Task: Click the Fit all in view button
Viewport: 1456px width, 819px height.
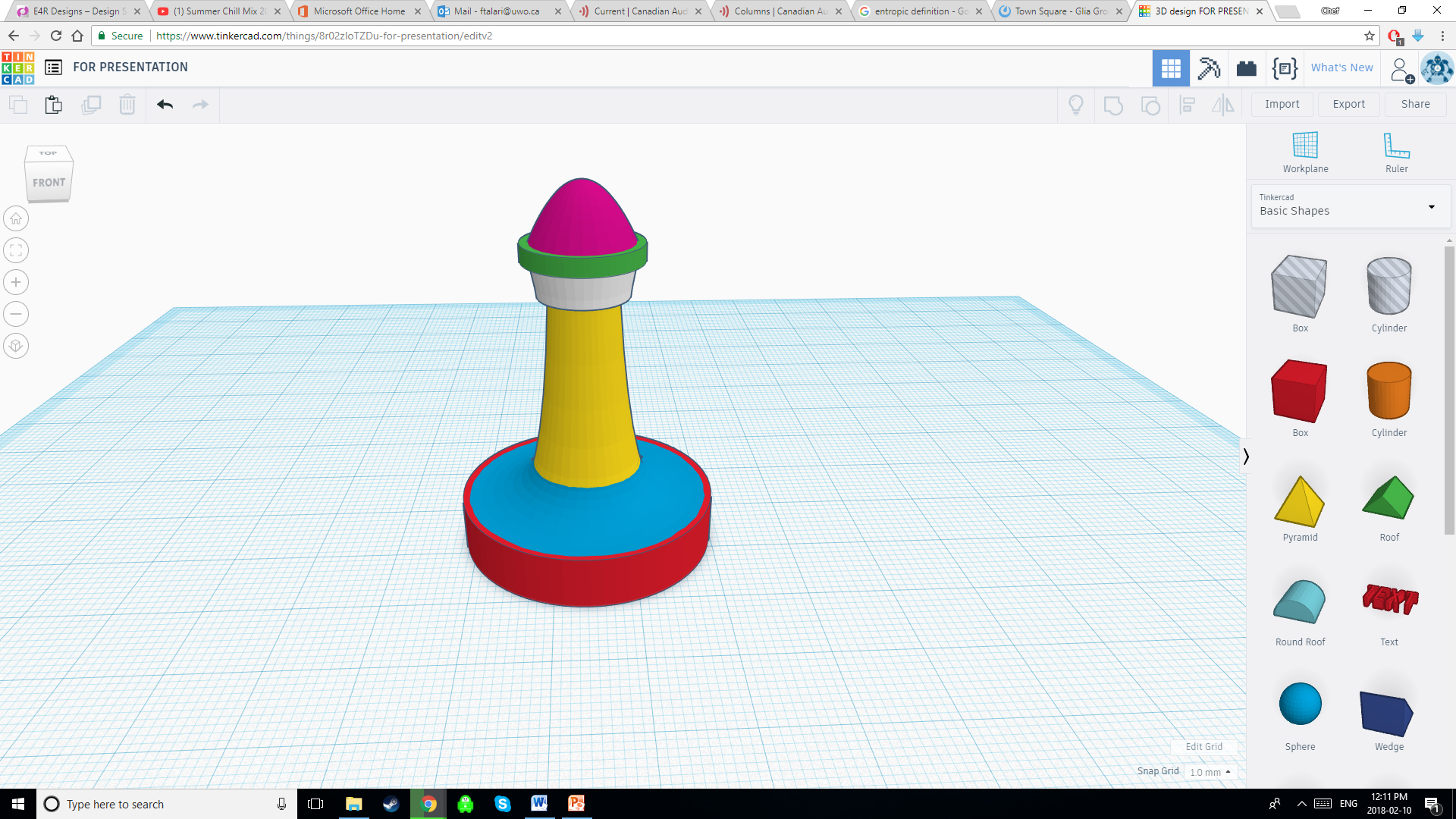Action: pos(16,250)
